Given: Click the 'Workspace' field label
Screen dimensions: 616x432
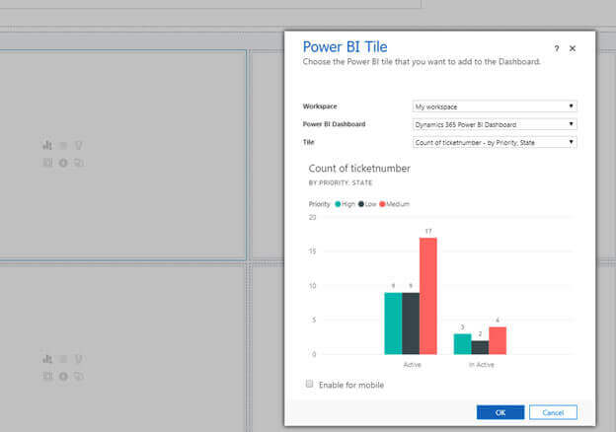Looking at the screenshot, I should click(x=320, y=107).
